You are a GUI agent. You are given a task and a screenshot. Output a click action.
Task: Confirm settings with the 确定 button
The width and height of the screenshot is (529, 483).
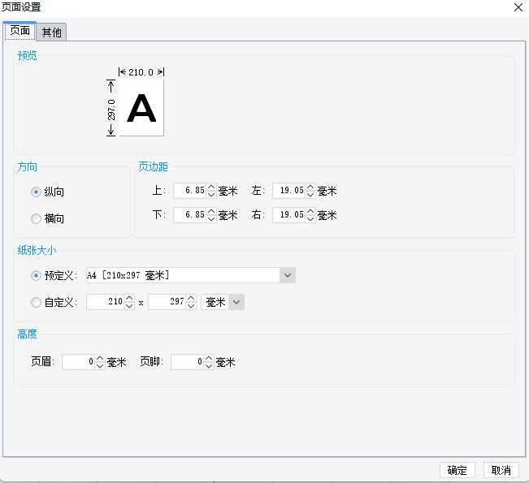point(457,470)
